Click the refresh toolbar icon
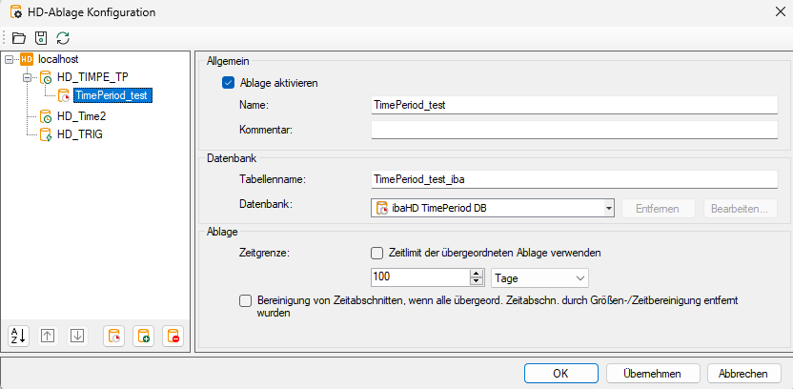Screen dimensions: 793x389 pyautogui.click(x=63, y=38)
